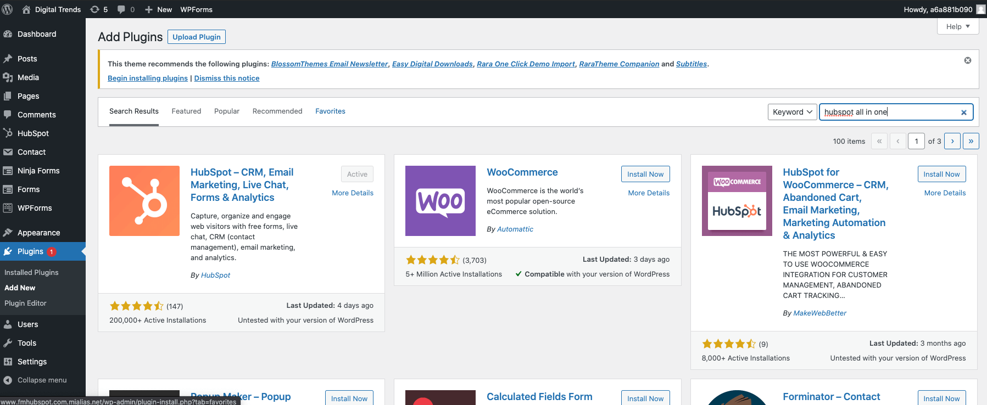Screen dimensions: 987x405
Task: Open the MakeWebBetter author link
Action: (x=820, y=313)
